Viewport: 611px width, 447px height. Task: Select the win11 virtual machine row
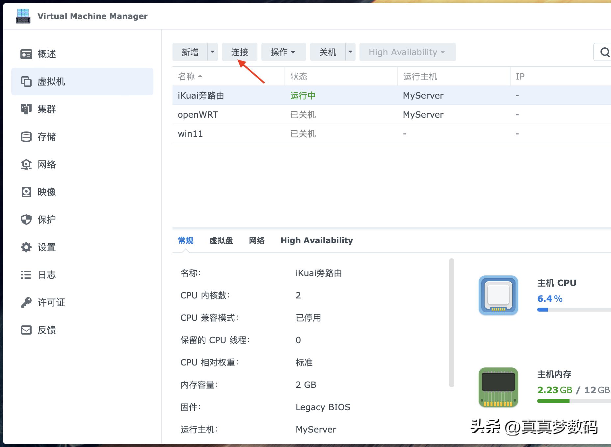point(392,134)
